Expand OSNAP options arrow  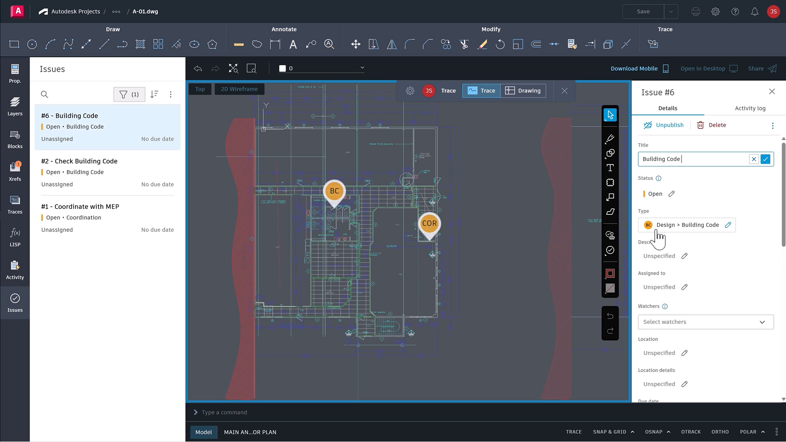668,432
